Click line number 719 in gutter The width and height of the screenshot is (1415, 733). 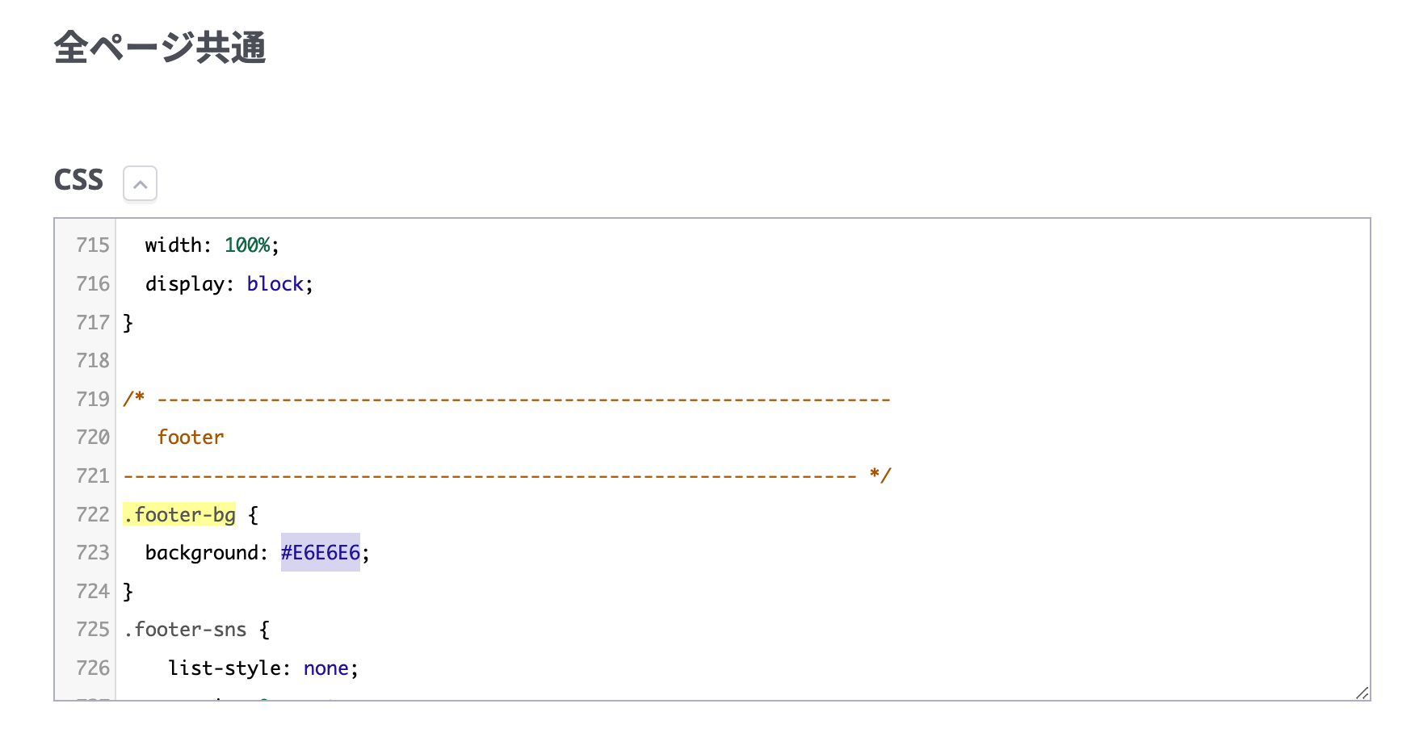(92, 400)
